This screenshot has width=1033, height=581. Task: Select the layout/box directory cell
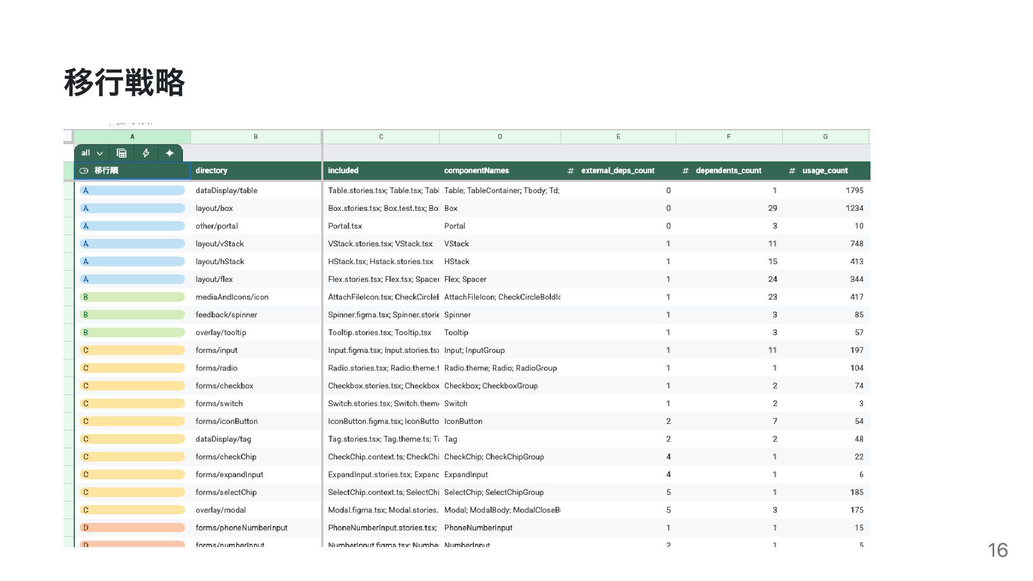point(214,208)
